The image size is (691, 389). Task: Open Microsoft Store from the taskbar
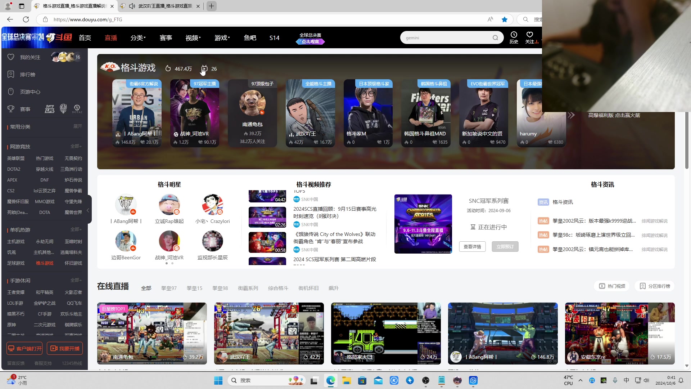(x=362, y=380)
